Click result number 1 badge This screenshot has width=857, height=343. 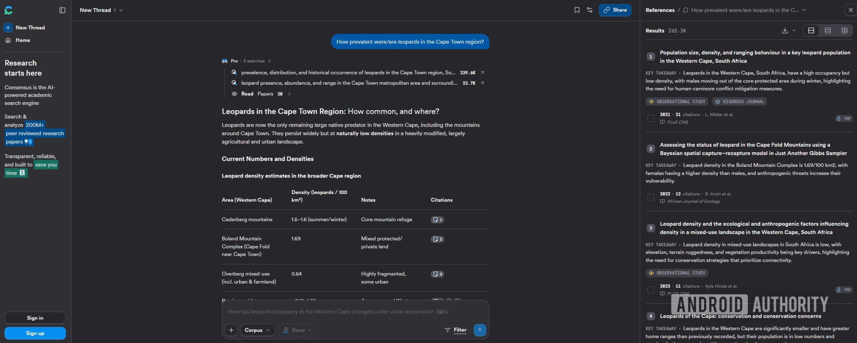[651, 57]
